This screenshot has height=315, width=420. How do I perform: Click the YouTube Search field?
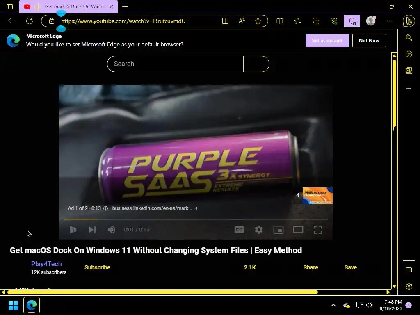pos(175,64)
